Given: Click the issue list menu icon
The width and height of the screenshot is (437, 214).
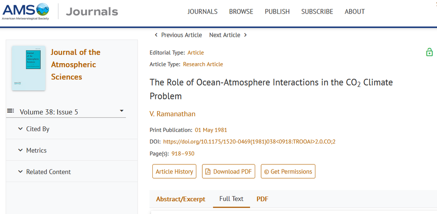Looking at the screenshot, I should coord(11,111).
